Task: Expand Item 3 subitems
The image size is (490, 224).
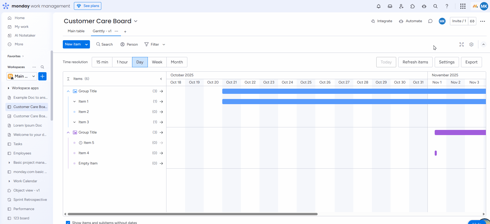Action: [x=74, y=122]
